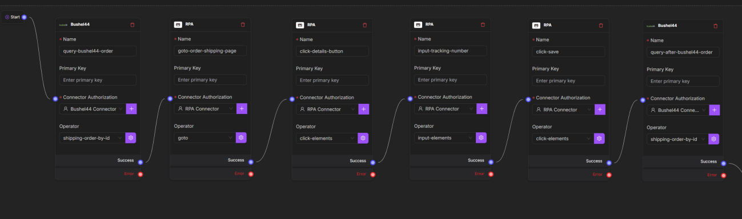742x219 pixels.
Task: Click RPA logo icon of click-save node
Action: click(x=536, y=25)
